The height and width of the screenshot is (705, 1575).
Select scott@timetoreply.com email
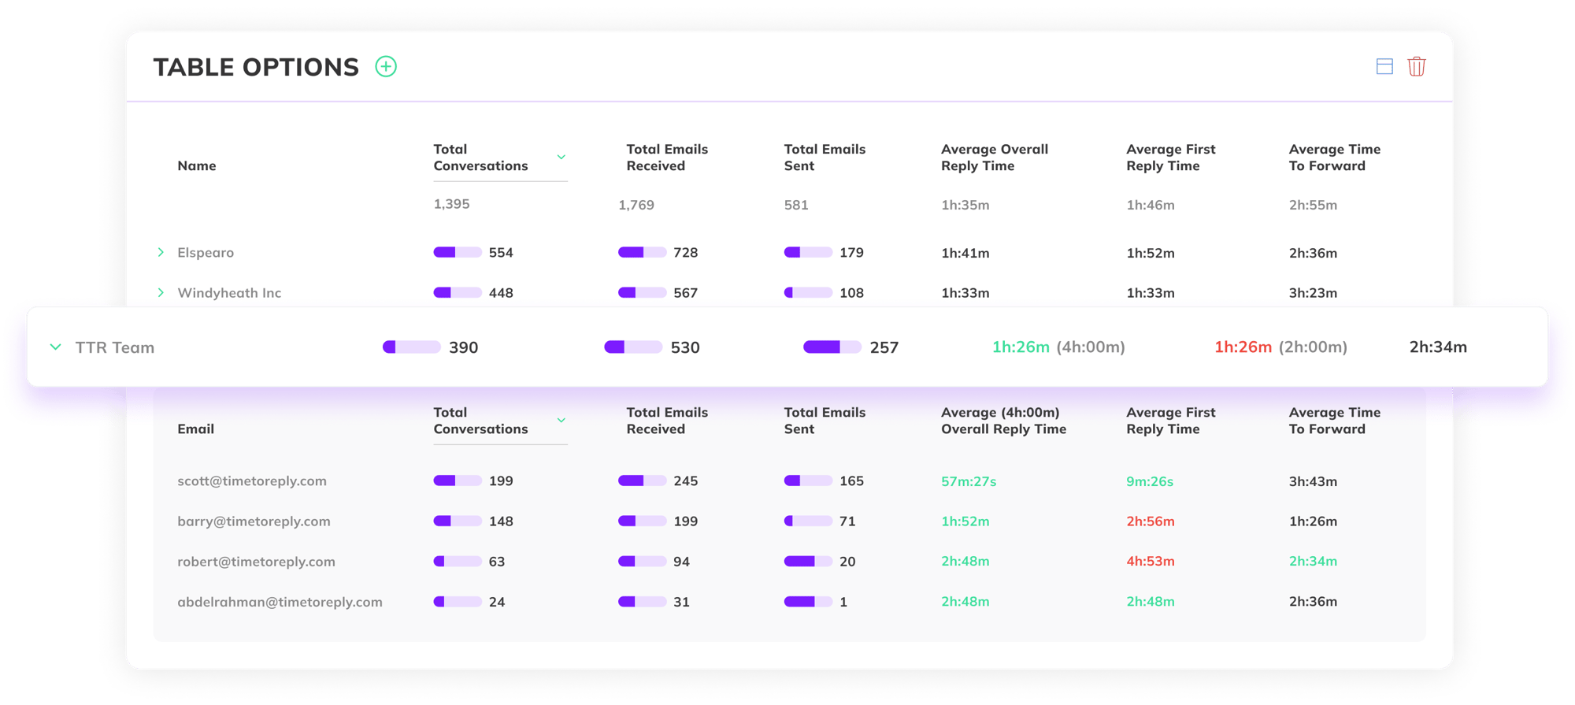[x=252, y=481]
